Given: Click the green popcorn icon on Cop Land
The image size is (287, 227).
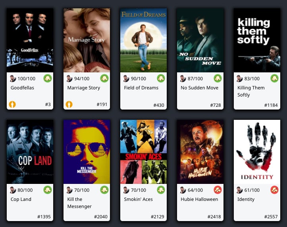Looking at the screenshot, I should [48, 190].
